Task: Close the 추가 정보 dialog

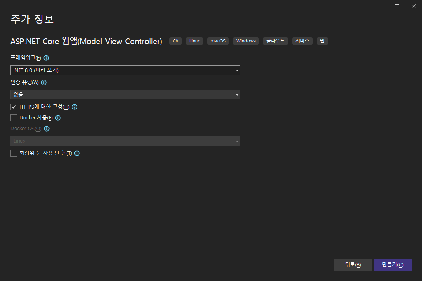Action: coord(414,6)
